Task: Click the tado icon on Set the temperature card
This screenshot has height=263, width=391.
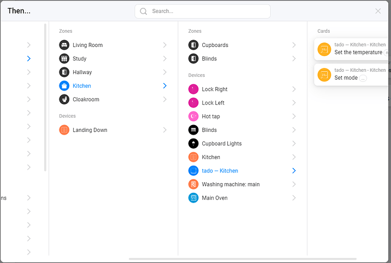Action: 324,49
